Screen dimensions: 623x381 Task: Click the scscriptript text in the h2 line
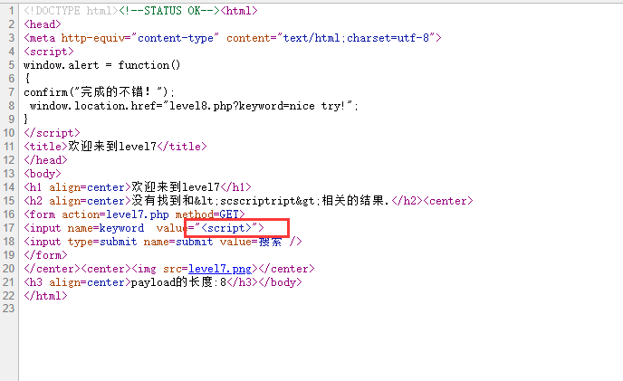258,201
